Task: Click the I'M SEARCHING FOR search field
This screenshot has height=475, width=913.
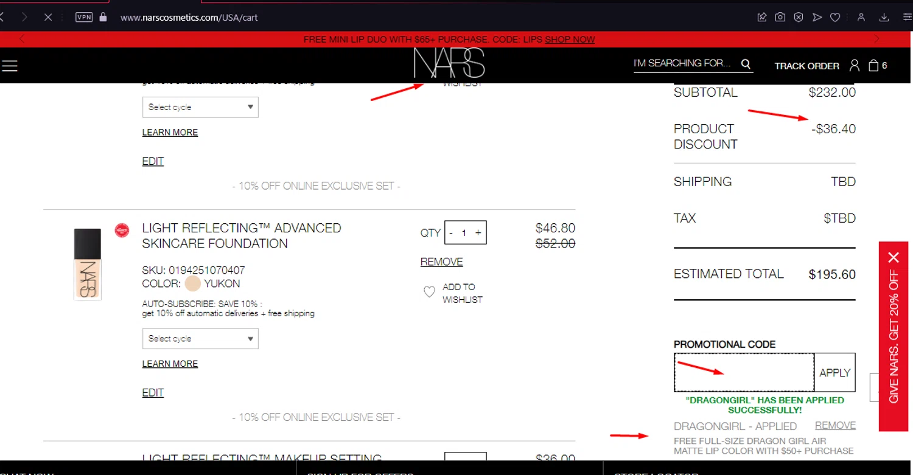Action: pos(683,63)
